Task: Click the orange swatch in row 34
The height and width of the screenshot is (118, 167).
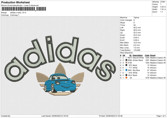Action: [x=126, y=78]
